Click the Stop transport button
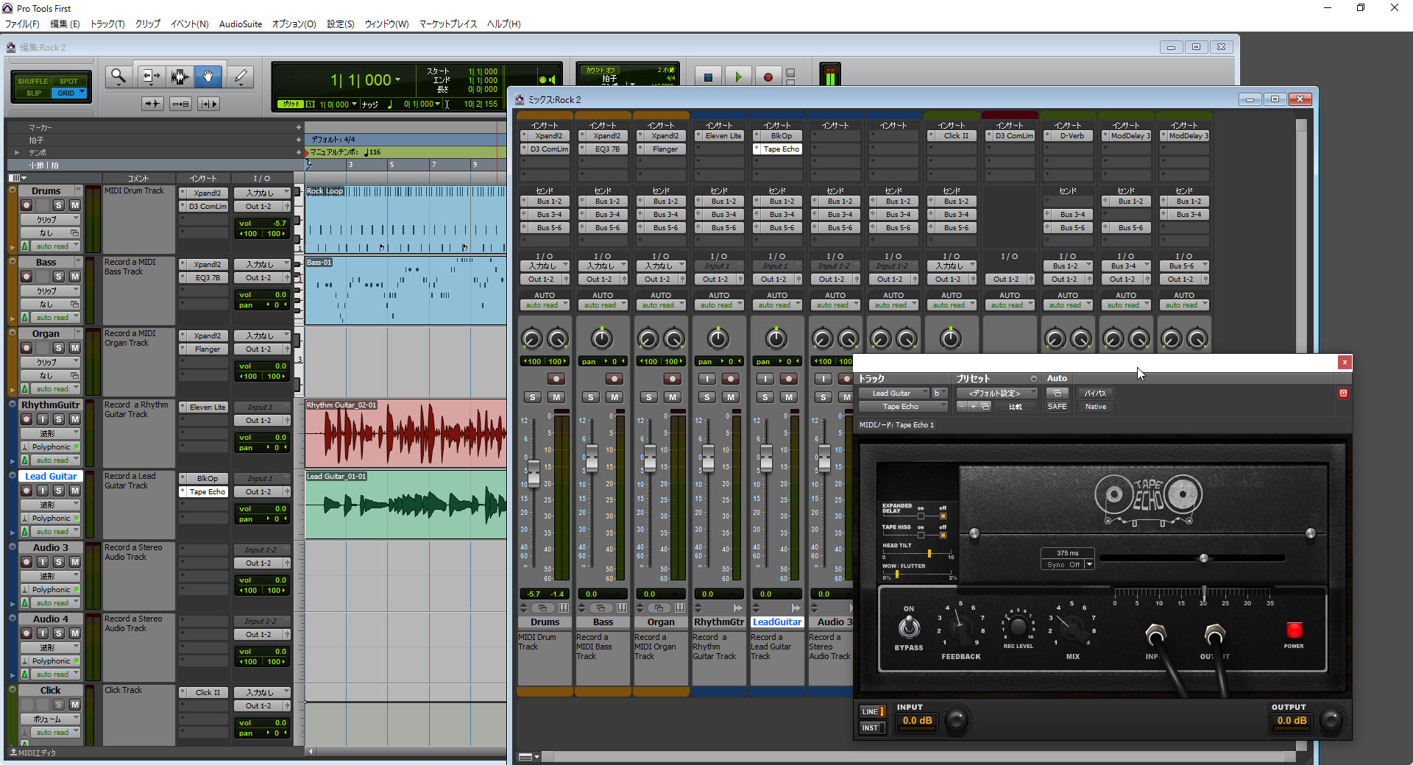Viewport: 1413px width, 765px height. coord(708,76)
